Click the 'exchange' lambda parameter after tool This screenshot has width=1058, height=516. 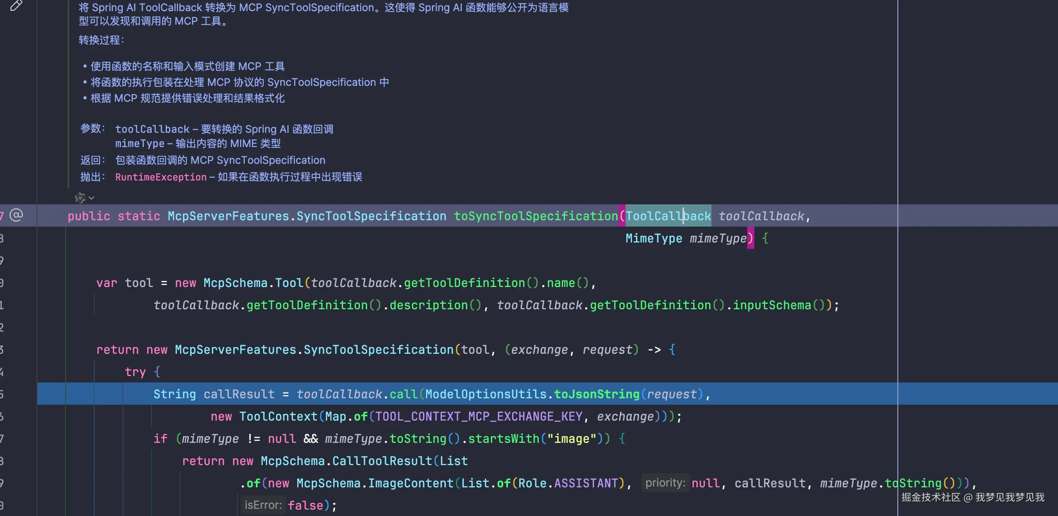point(539,349)
